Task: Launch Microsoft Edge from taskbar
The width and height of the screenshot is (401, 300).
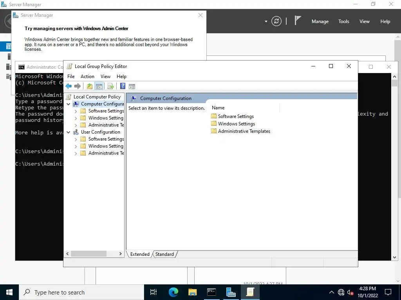Action: point(173,292)
